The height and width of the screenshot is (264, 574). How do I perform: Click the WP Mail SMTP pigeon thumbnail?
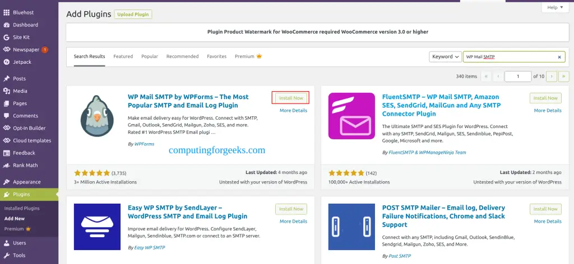(x=97, y=116)
